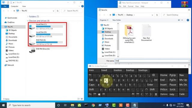Click New folder in Save As dialog
Viewport: 192px width, 108px height.
point(117,20)
